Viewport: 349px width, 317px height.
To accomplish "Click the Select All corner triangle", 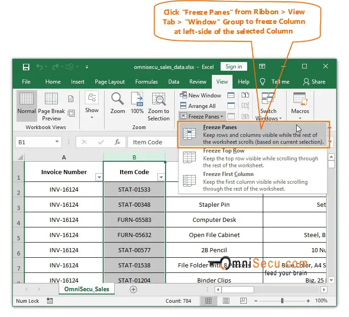I will click(20, 158).
